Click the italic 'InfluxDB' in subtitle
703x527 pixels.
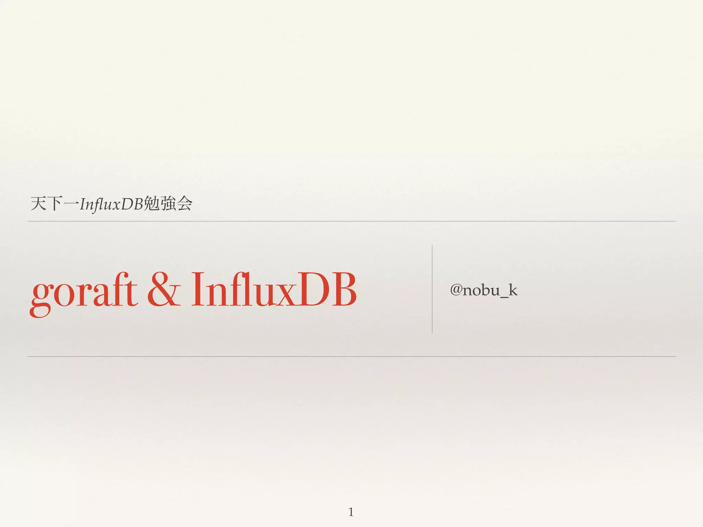point(111,204)
